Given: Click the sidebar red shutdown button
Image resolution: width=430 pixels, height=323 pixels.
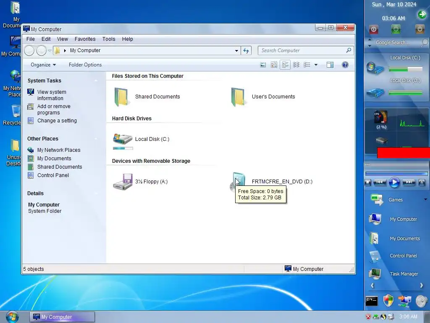Looking at the screenshot, I should (x=373, y=29).
